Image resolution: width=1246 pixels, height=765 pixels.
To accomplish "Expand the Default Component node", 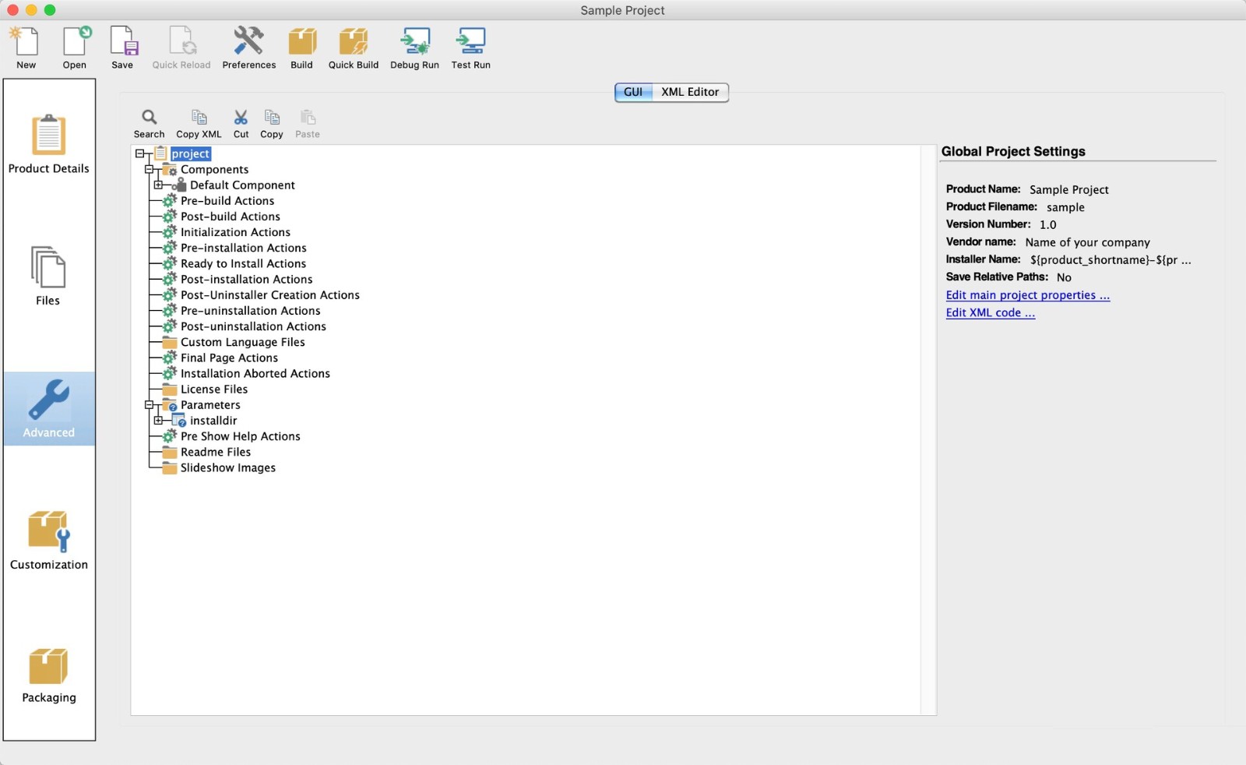I will click(x=159, y=185).
